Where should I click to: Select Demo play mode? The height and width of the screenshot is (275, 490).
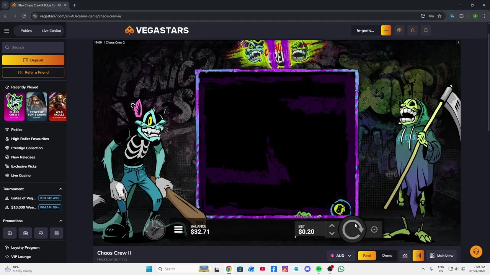[x=387, y=256]
